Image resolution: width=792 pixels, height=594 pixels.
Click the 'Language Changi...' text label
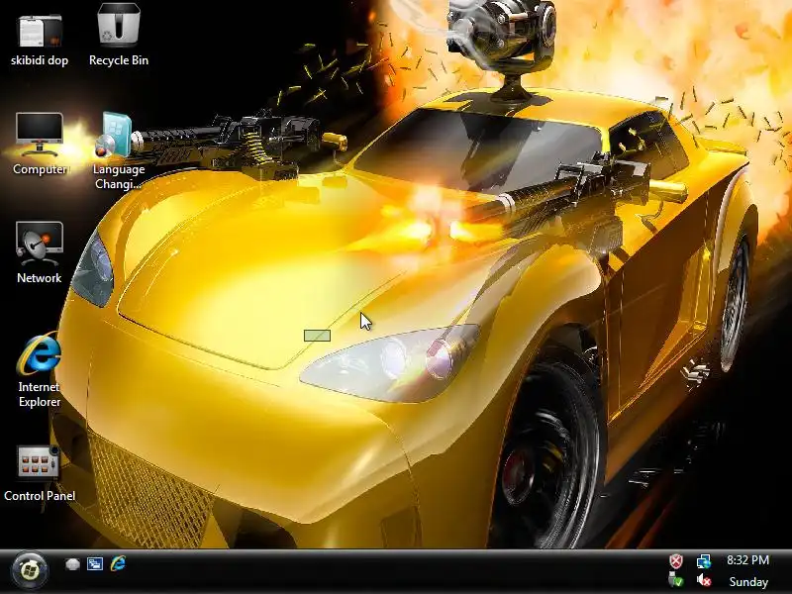119,177
